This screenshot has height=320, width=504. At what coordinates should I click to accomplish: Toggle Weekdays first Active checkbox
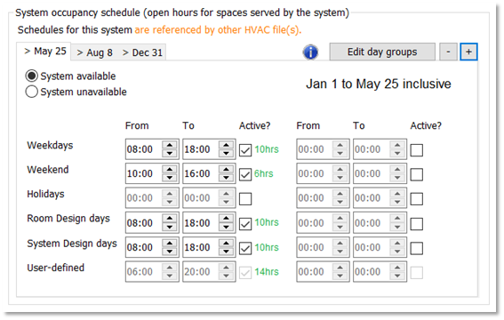coord(245,150)
